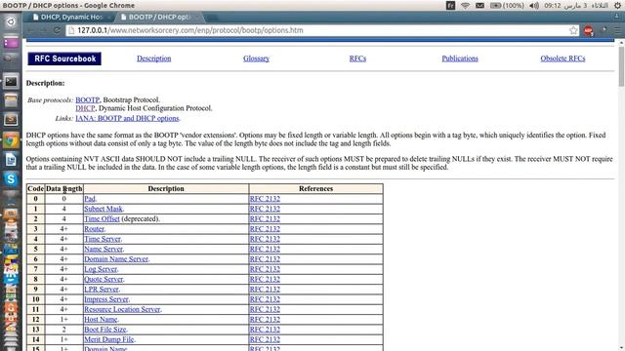Click the extension icon beside Adblock
The width and height of the screenshot is (625, 351).
pos(604,30)
